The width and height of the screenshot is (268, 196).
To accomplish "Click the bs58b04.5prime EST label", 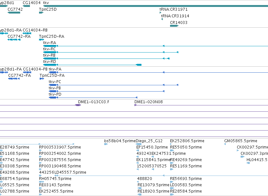I will coord(120,141).
